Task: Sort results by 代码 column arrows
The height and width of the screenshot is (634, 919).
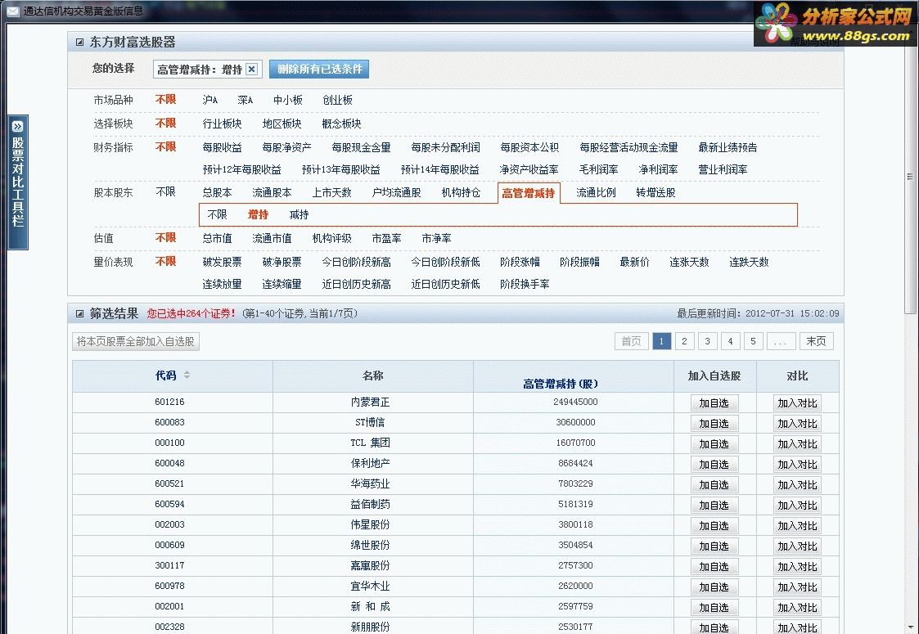Action: [x=187, y=375]
